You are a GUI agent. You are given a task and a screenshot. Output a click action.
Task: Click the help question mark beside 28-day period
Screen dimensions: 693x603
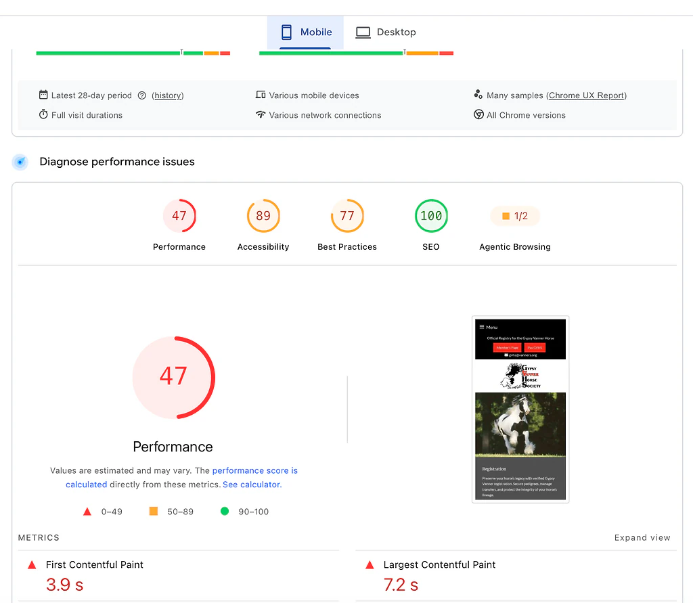pyautogui.click(x=142, y=95)
